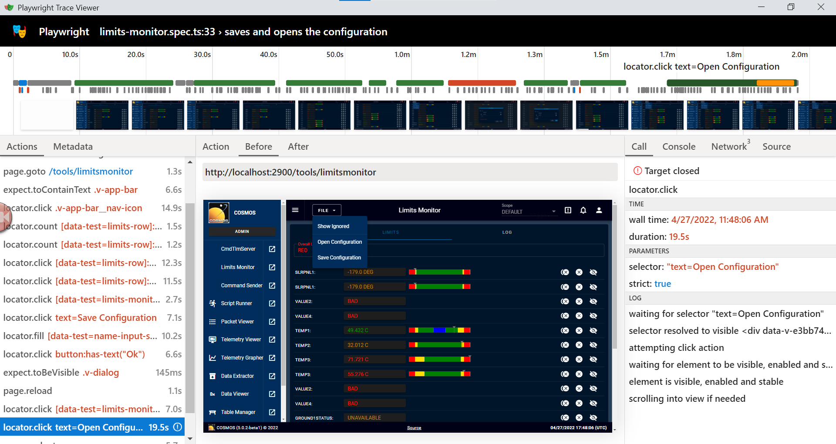
Task: Ignore item X icon on first SLRPNL1 row
Action: 579,272
